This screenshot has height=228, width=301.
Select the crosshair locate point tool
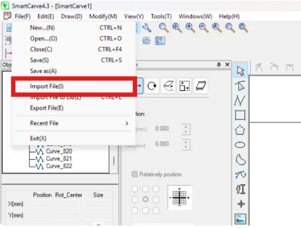pyautogui.click(x=241, y=204)
